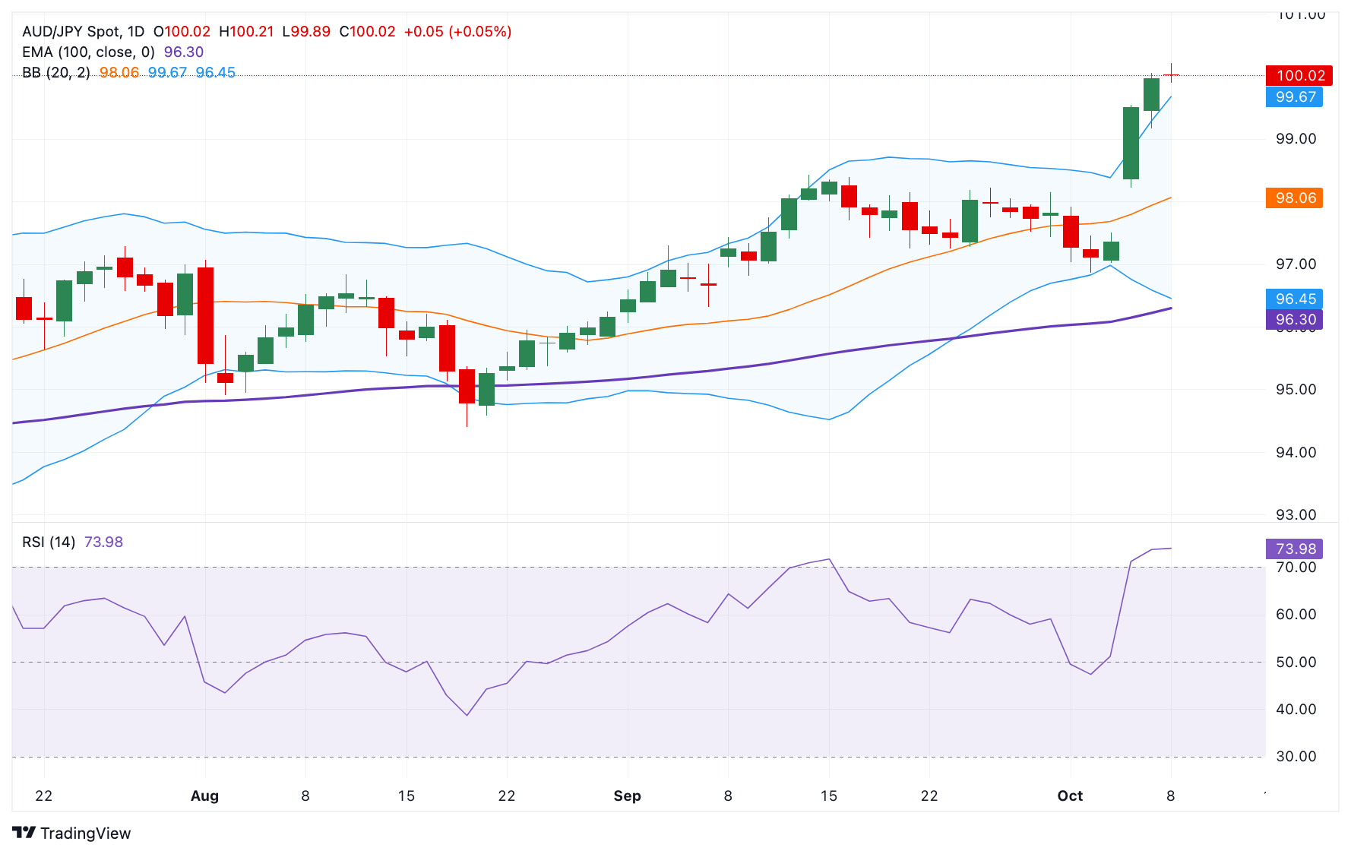Click the blue 96.45 lower band label
This screenshot has width=1351, height=854.
[x=1296, y=299]
